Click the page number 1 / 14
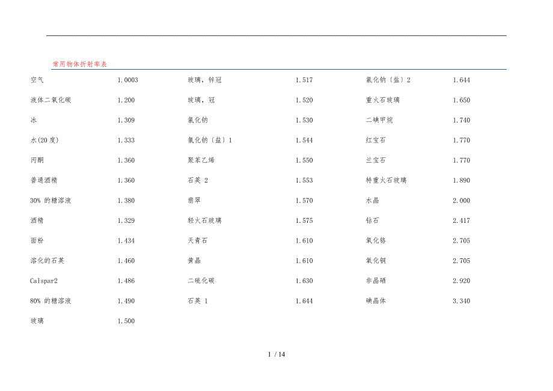 pyautogui.click(x=276, y=354)
